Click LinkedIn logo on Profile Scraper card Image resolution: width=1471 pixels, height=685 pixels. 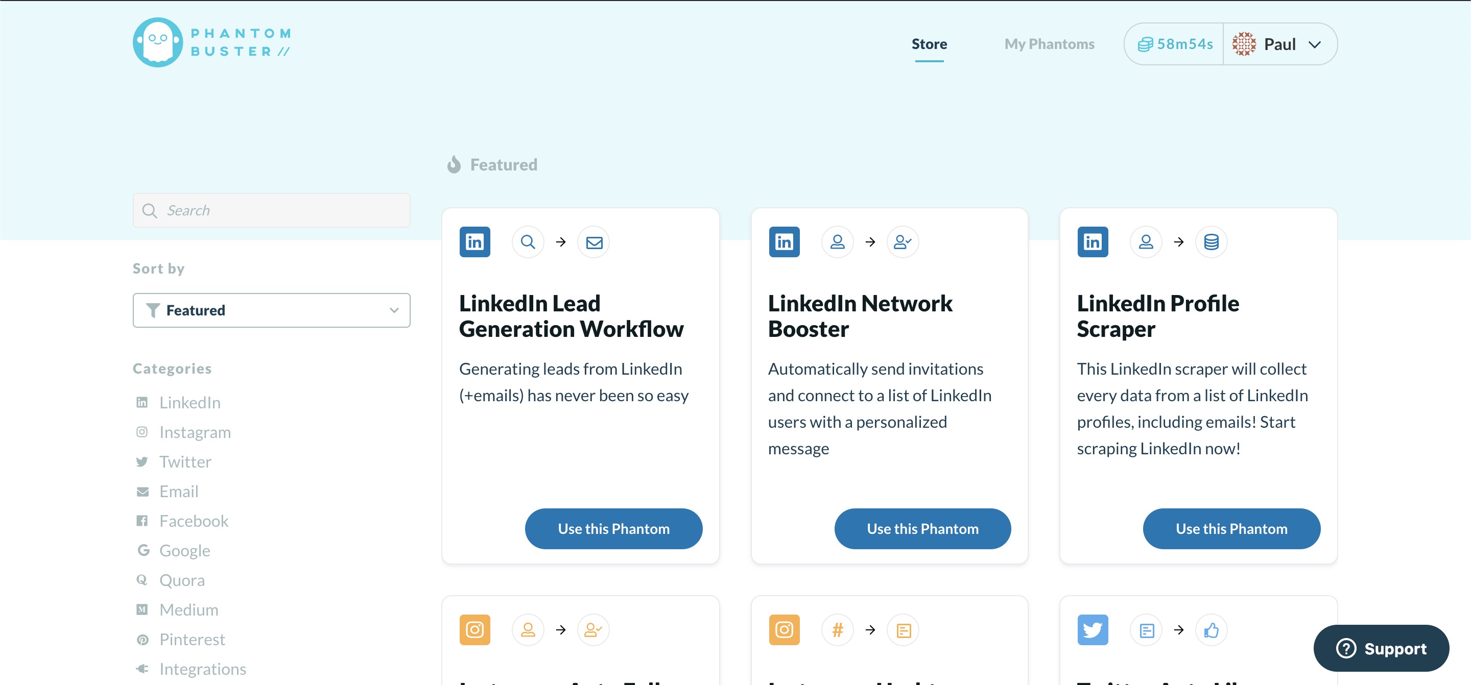[1093, 242]
